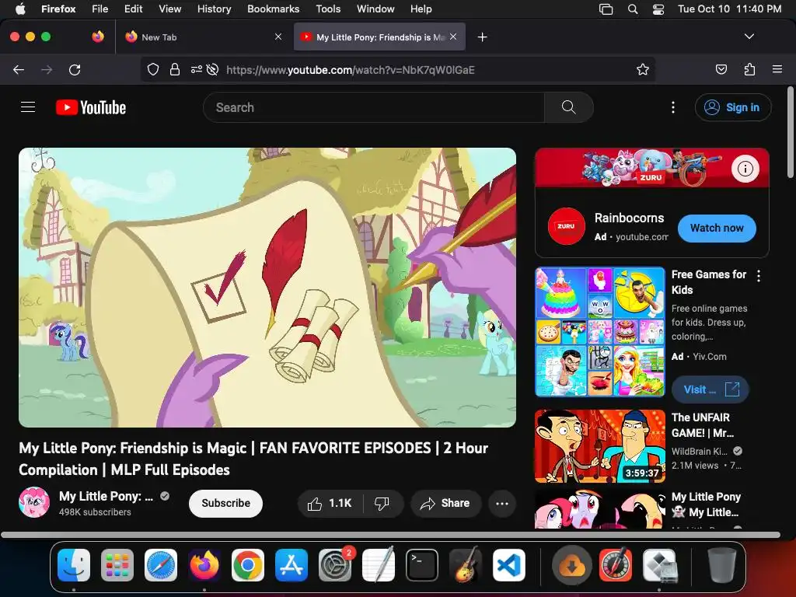The width and height of the screenshot is (796, 597).
Task: Open The UNFAIR GAME Mr Bean thumbnail
Action: click(600, 445)
